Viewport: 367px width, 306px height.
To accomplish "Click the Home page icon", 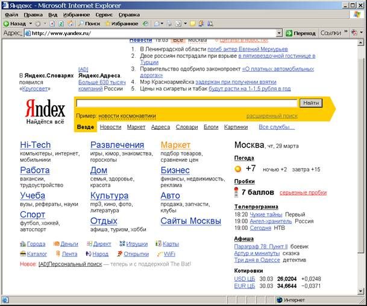I will (x=71, y=24).
